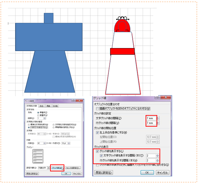Click the blue trapezoid kimono shape

[50, 72]
